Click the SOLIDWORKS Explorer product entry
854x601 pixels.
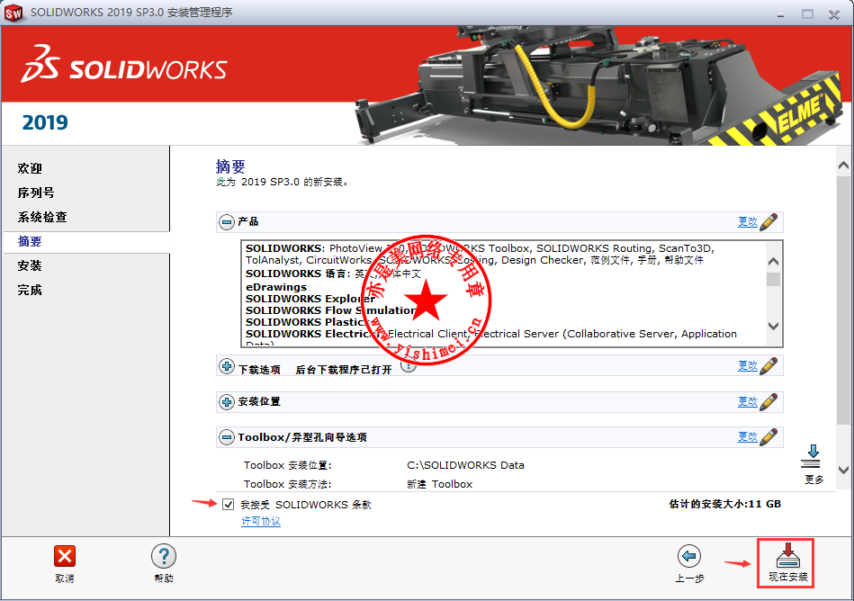point(310,299)
